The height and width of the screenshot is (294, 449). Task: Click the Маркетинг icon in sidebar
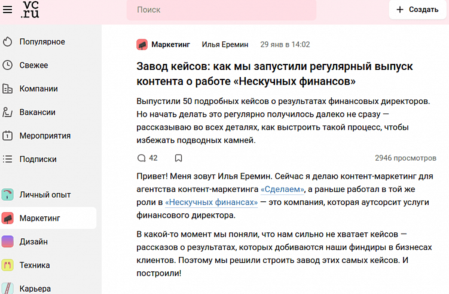7,218
